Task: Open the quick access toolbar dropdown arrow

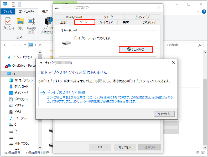Action: (x=24, y=5)
